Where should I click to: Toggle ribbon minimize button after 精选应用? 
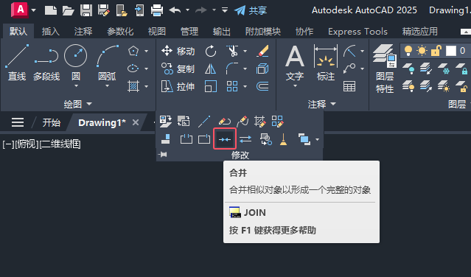click(465, 32)
